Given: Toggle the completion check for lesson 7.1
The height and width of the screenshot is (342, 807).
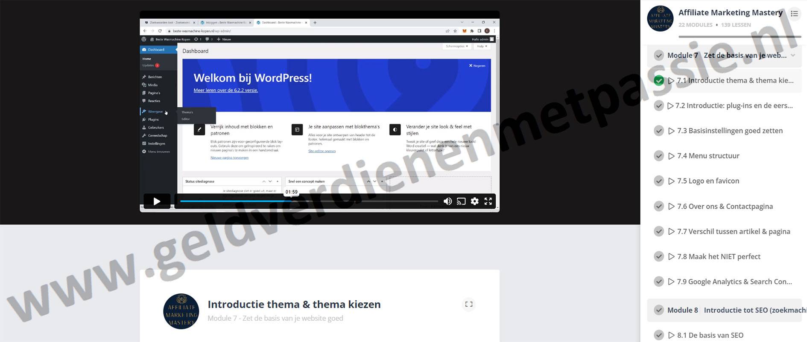Looking at the screenshot, I should (x=659, y=80).
